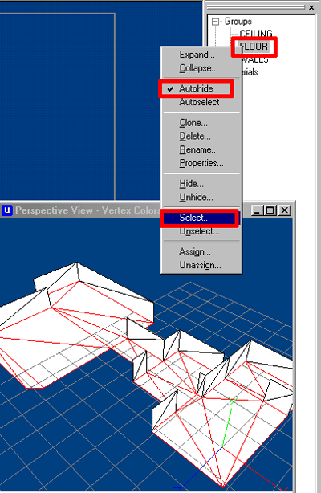Close the groups side panel

coord(311,7)
